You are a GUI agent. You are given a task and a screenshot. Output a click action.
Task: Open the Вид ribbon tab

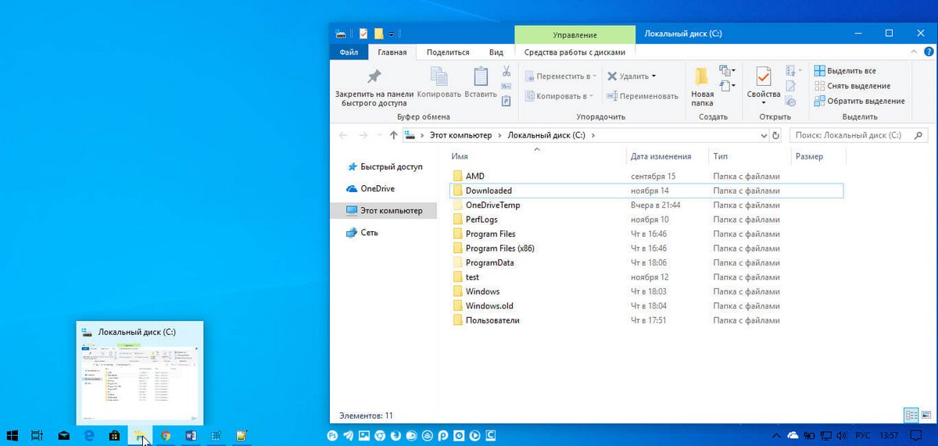click(x=496, y=52)
